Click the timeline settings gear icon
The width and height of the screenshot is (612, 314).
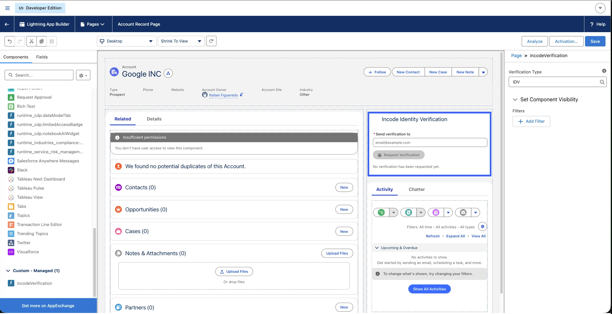point(483,227)
